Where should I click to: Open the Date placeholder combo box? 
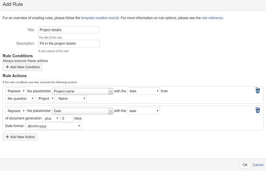[83, 111]
